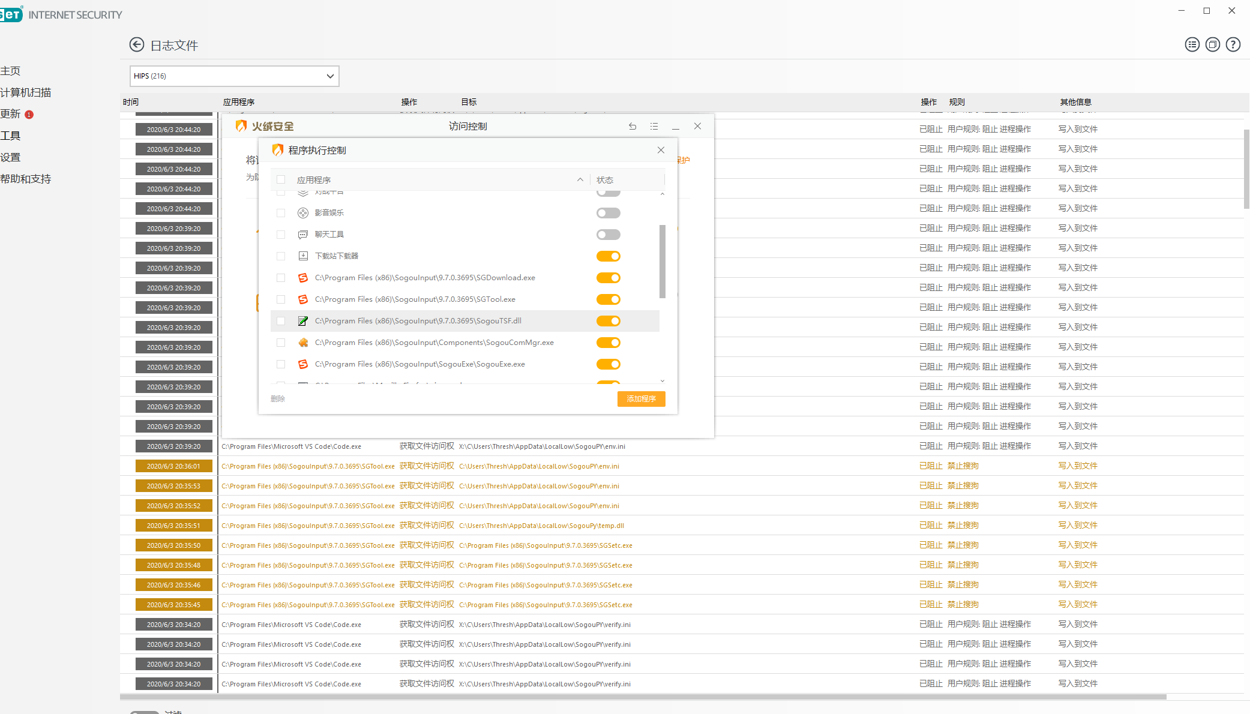Screen dimensions: 1250x714
Task: Click the shield icon in 程序执行控制 title
Action: pos(277,150)
